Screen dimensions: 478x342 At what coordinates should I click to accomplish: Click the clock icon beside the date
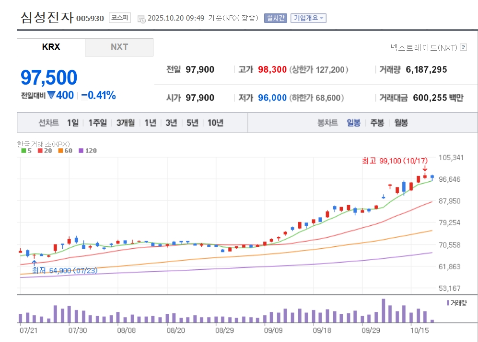[x=141, y=19]
